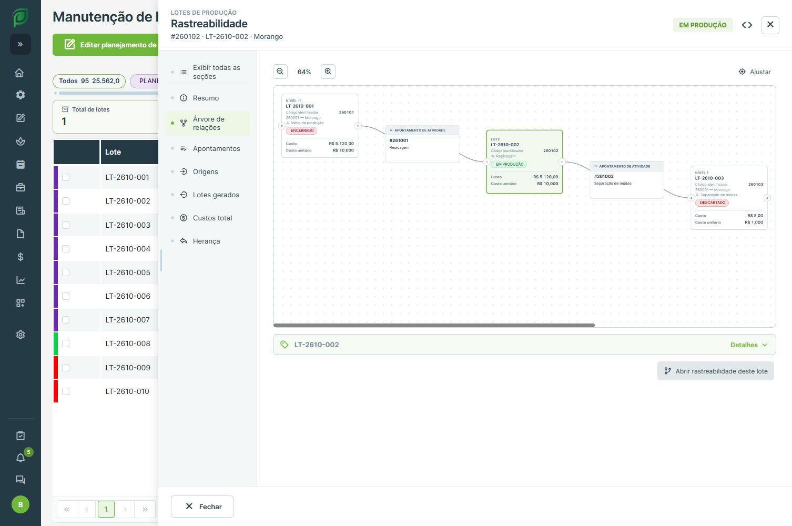Open the chat messages icon
This screenshot has height=526, width=792.
tap(21, 480)
